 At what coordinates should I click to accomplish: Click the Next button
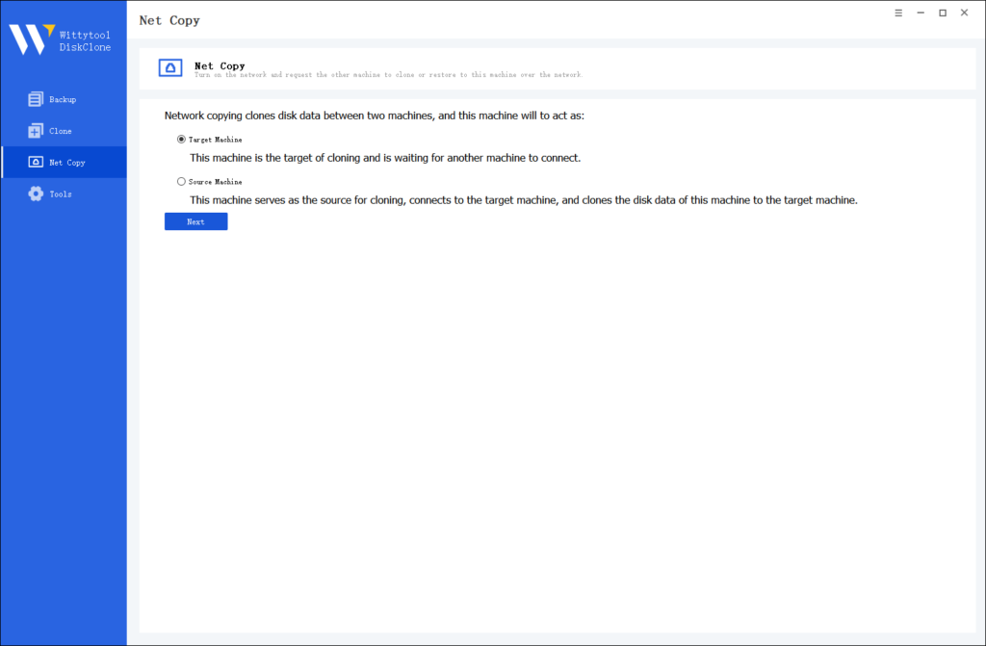(x=196, y=221)
